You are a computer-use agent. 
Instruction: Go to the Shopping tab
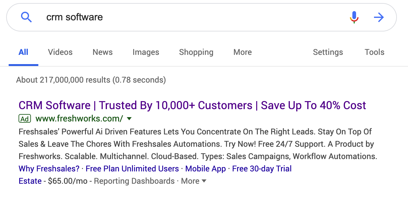[196, 52]
